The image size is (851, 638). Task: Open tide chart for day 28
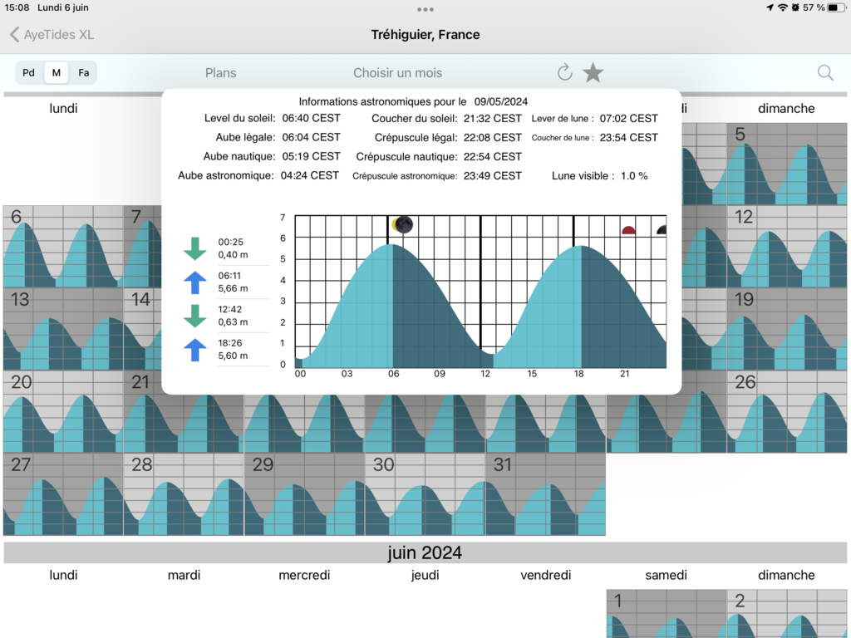[x=184, y=494]
